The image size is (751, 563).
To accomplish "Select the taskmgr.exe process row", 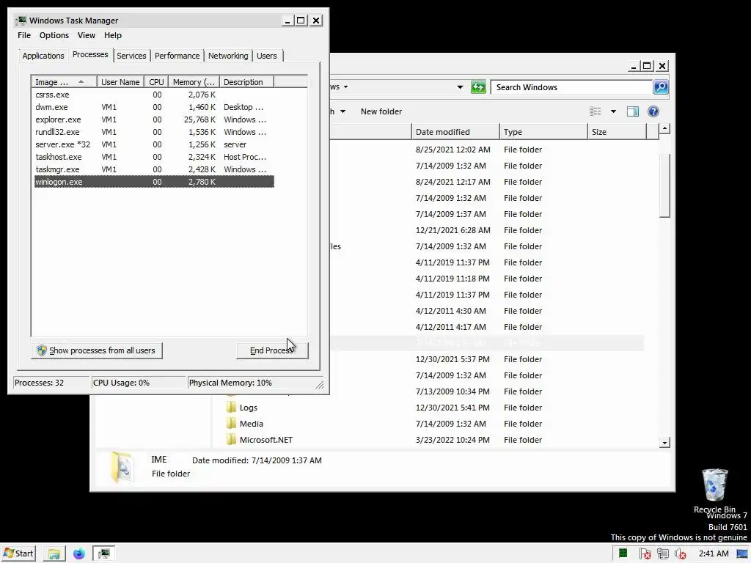I will click(x=154, y=169).
